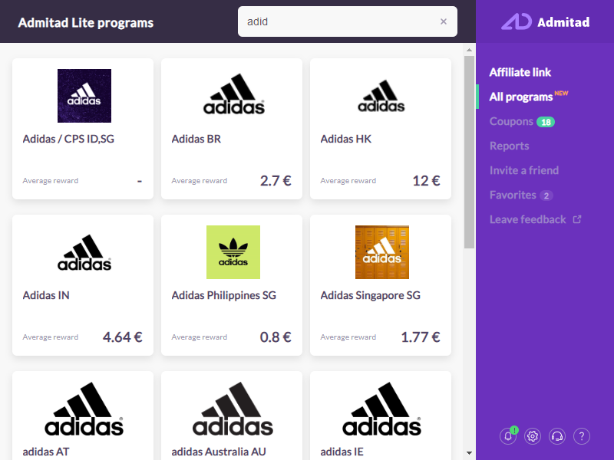Click the Coupons count badge 18

click(546, 122)
